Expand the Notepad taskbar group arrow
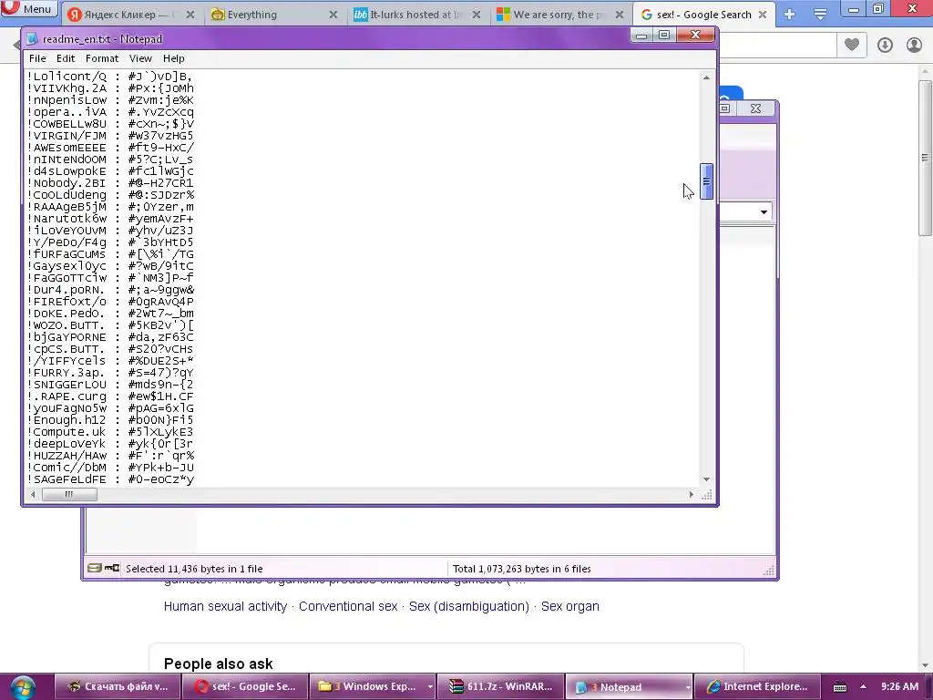The width and height of the screenshot is (933, 700). point(687,687)
